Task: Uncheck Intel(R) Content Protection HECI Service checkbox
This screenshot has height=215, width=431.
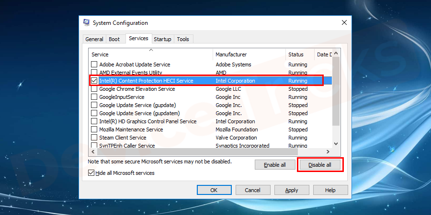Action: (94, 81)
